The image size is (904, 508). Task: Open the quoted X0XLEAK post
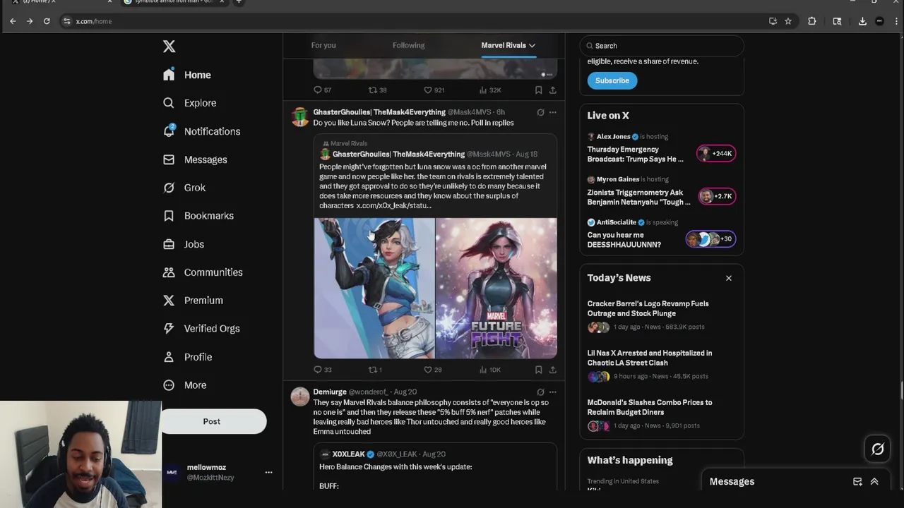[435, 467]
